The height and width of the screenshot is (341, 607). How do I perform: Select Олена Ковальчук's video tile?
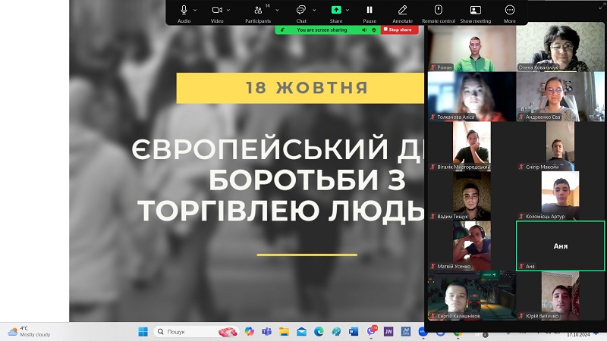[x=560, y=47]
